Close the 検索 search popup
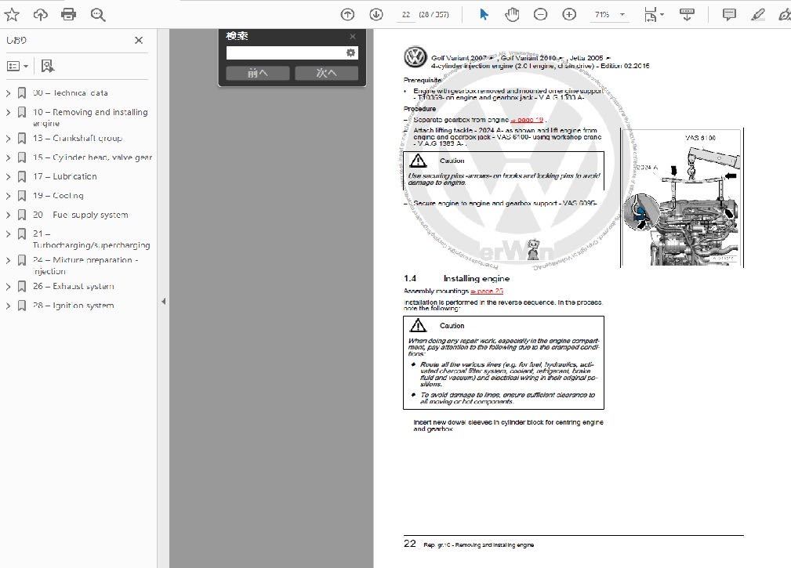This screenshot has height=568, width=791. (353, 36)
